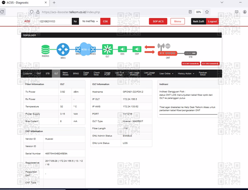Click the 80% zoom level indicator
Viewport: 248px width, 190px height.
(198, 12)
